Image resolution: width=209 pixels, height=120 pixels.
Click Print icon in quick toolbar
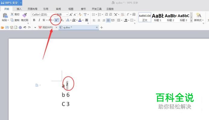(20, 27)
